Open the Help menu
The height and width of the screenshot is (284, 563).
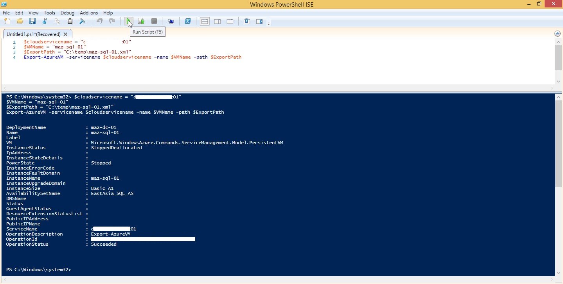click(108, 13)
